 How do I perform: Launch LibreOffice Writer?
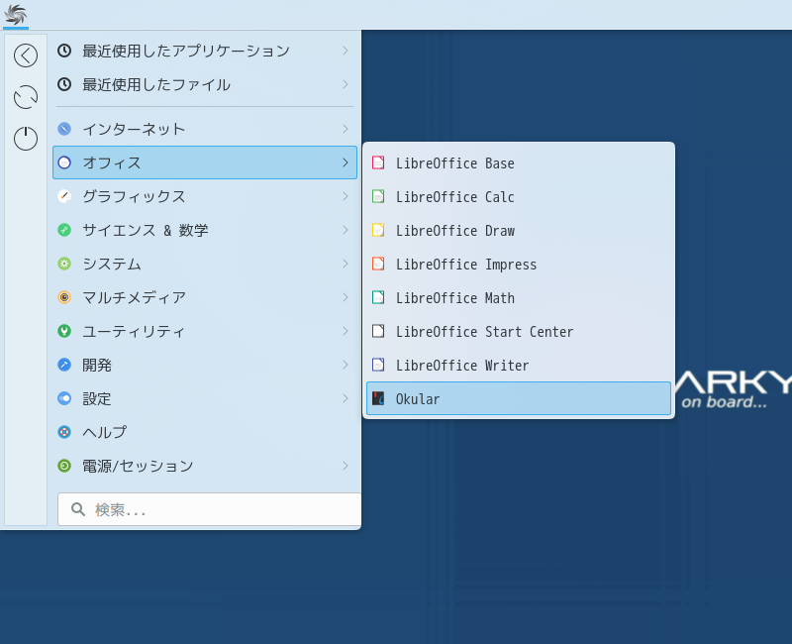click(519, 365)
